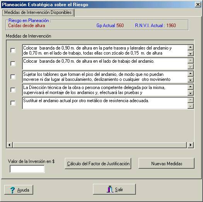Click up arrow of first measure text box
203x202 pixels.
pos(190,47)
